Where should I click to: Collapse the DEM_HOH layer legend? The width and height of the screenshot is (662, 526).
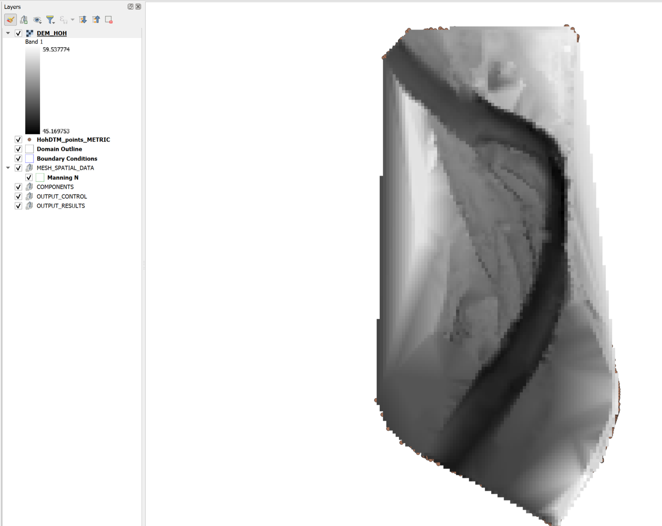click(8, 33)
